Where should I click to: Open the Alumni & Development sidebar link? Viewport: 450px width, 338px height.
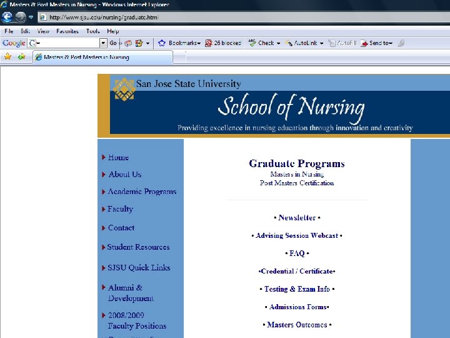point(131,293)
